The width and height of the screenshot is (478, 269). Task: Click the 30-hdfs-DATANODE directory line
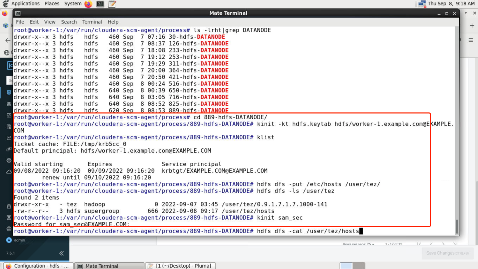coord(119,37)
